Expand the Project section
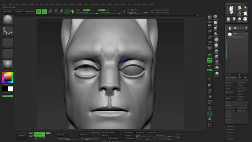The image size is (252, 142). click(228, 119)
